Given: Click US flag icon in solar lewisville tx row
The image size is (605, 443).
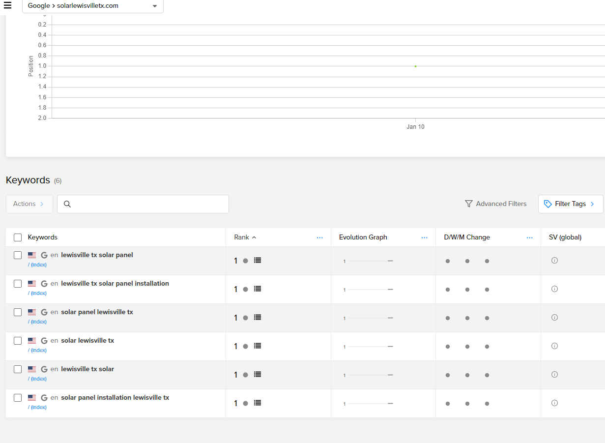Looking at the screenshot, I should [32, 341].
